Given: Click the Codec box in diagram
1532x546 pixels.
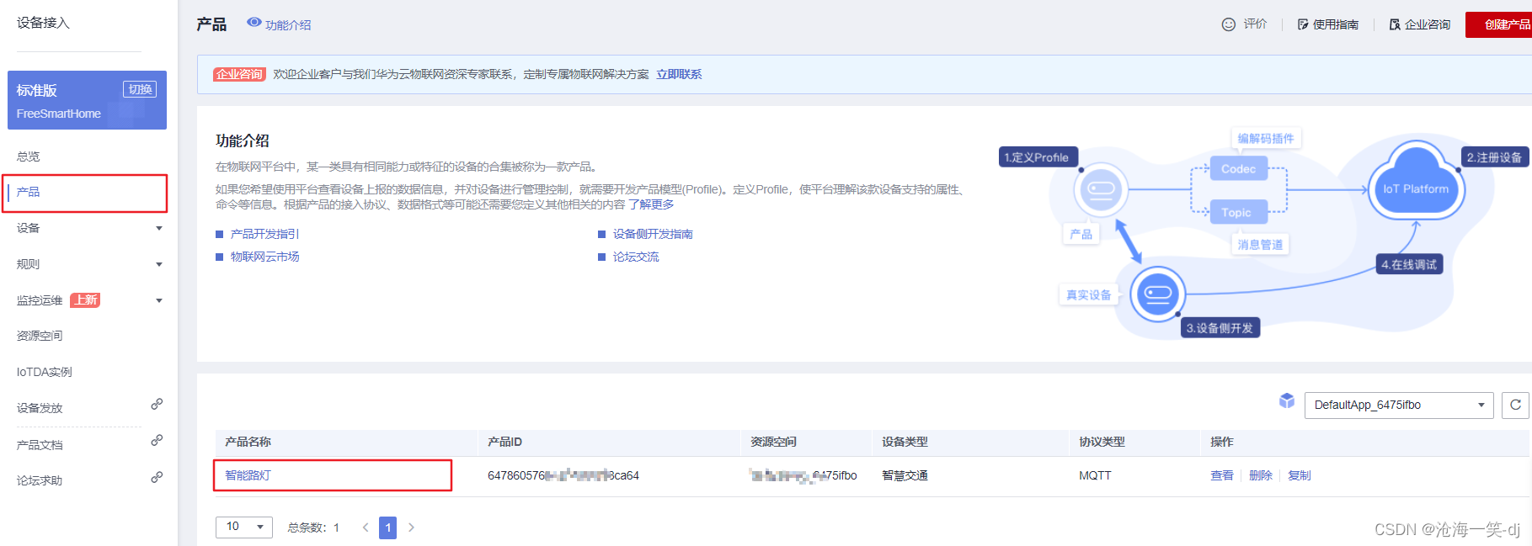Looking at the screenshot, I should coord(1238,169).
